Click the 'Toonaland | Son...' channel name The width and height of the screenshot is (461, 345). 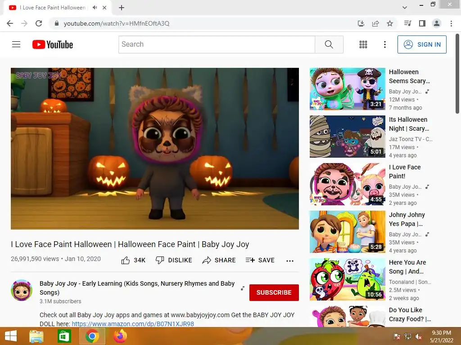410,282
